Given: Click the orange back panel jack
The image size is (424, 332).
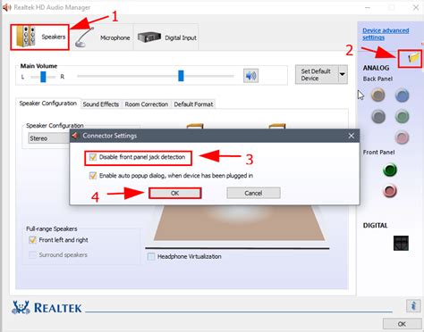Looking at the screenshot, I should (x=377, y=95).
